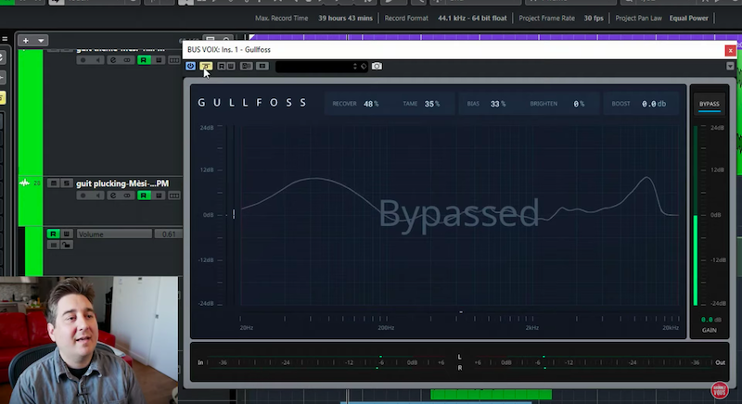Click the Max. Record Time value
The width and height of the screenshot is (742, 404).
click(345, 18)
